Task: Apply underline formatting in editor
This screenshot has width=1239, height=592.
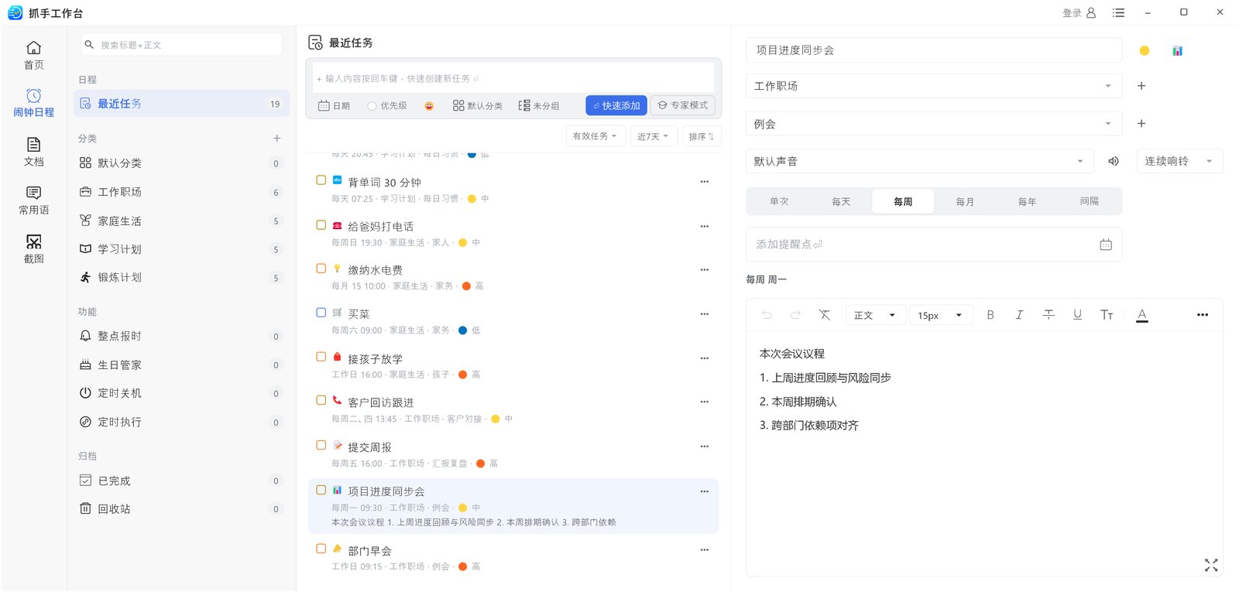Action: click(x=1077, y=314)
